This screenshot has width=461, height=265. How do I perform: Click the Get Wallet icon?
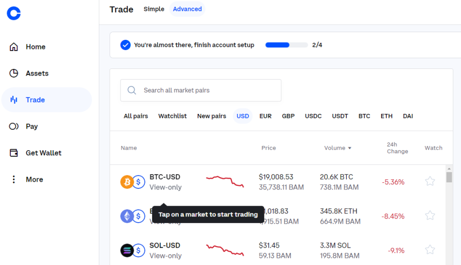pos(14,153)
